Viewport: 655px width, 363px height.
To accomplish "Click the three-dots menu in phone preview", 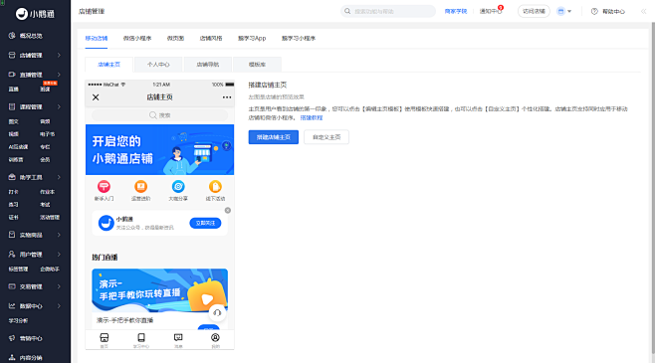I will pyautogui.click(x=227, y=97).
